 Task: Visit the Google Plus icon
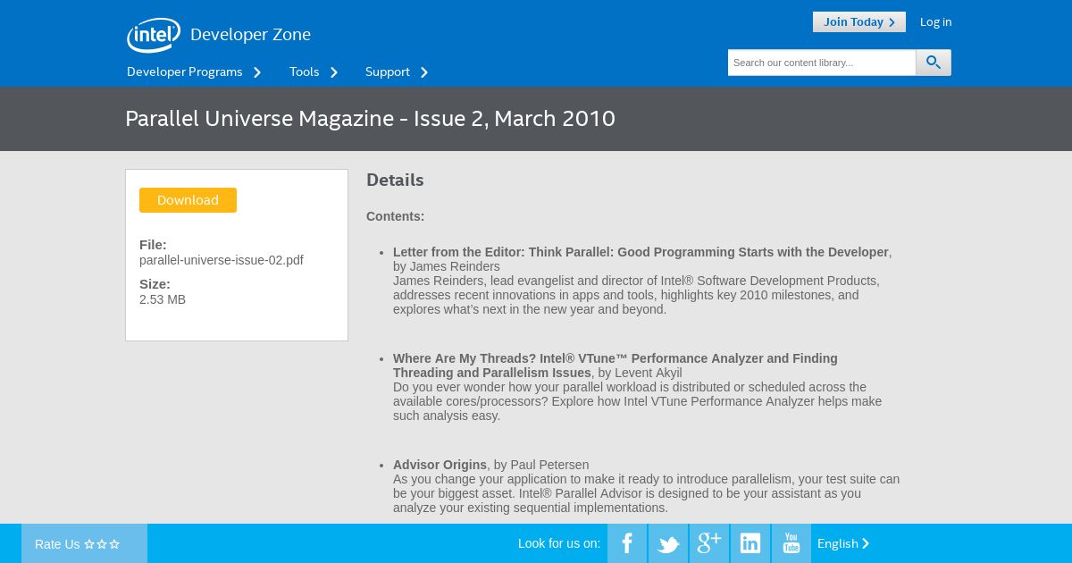click(709, 543)
